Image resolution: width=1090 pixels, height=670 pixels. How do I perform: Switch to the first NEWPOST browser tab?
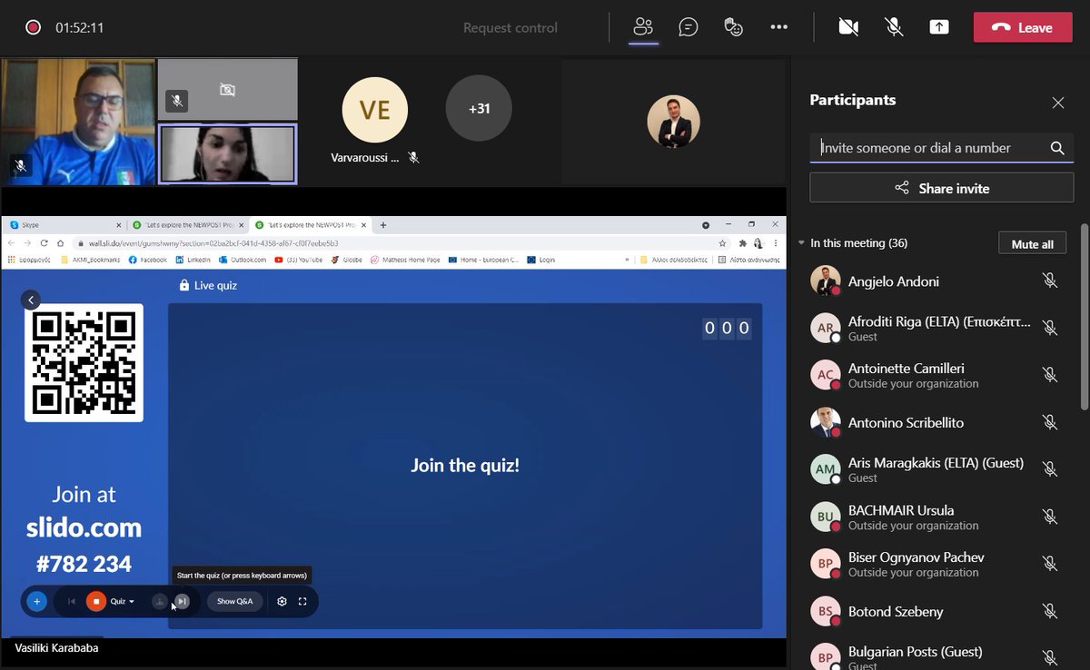(186, 224)
